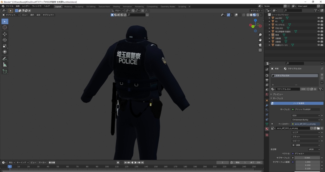This screenshot has width=325, height=172.
Task: Switch to the Shading workspace tab
Action: tap(116, 7)
